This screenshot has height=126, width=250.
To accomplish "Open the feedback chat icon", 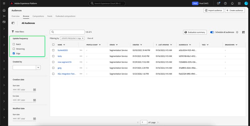I will 218,3.
